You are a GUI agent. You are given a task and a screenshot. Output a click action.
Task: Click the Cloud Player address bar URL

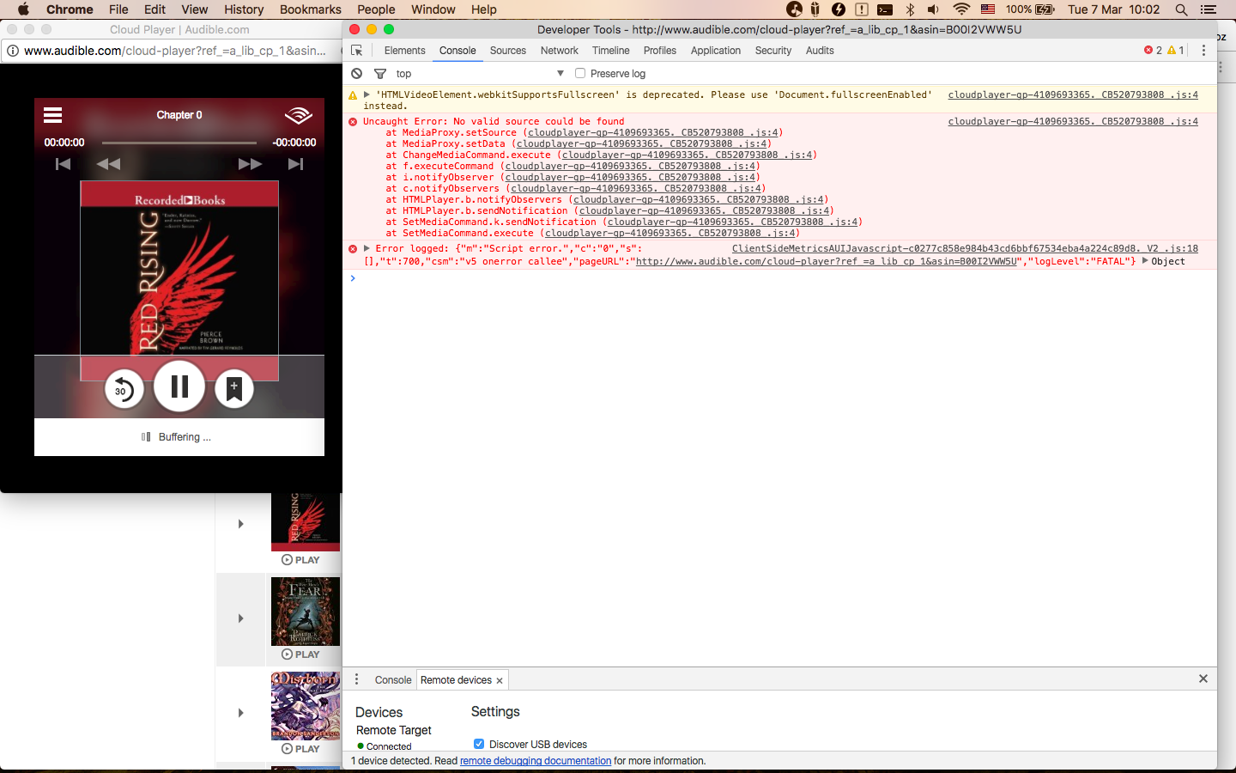pyautogui.click(x=175, y=51)
